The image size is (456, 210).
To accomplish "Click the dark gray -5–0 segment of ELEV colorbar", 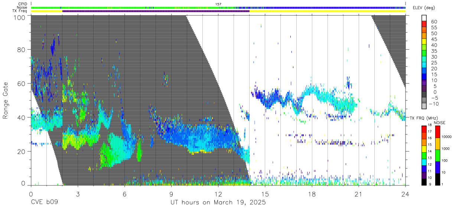I will (425, 95).
